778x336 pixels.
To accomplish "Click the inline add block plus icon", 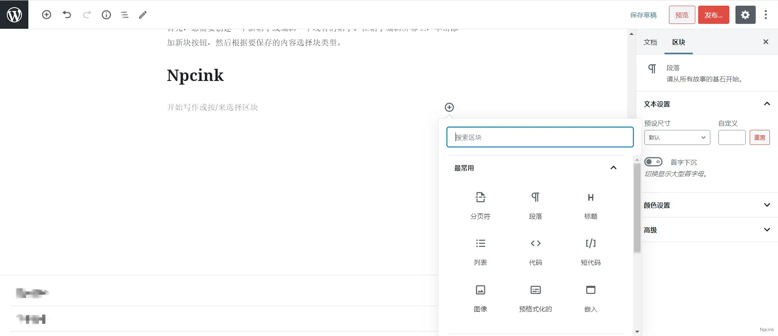I will (449, 107).
